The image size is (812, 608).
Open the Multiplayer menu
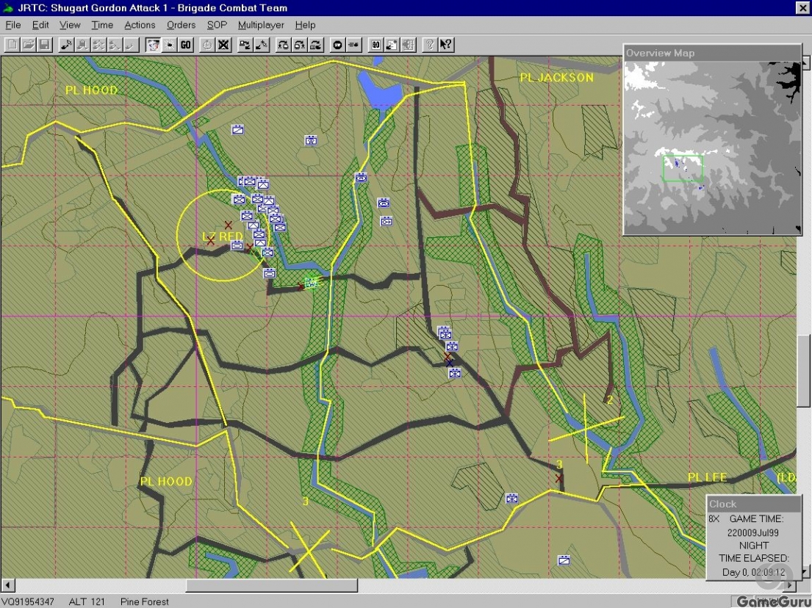coord(261,25)
